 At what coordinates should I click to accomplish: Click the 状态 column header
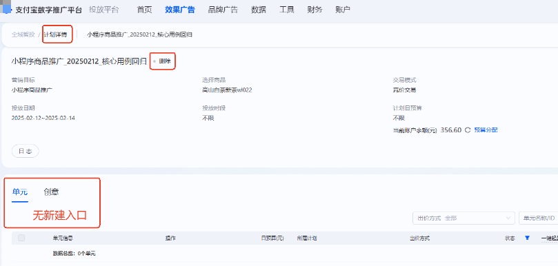click(510, 238)
